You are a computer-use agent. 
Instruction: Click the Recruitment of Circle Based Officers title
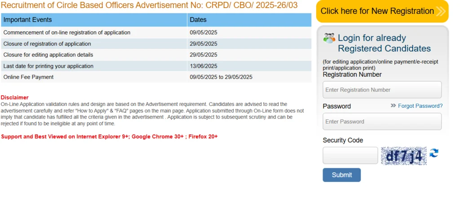[149, 5]
